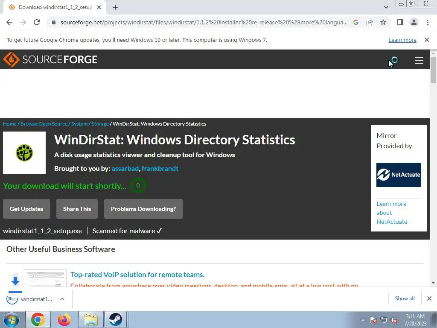Reload the current page

pyautogui.click(x=37, y=22)
